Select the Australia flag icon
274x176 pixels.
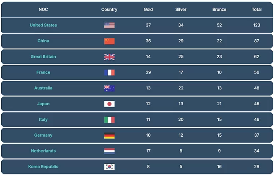[x=109, y=88]
